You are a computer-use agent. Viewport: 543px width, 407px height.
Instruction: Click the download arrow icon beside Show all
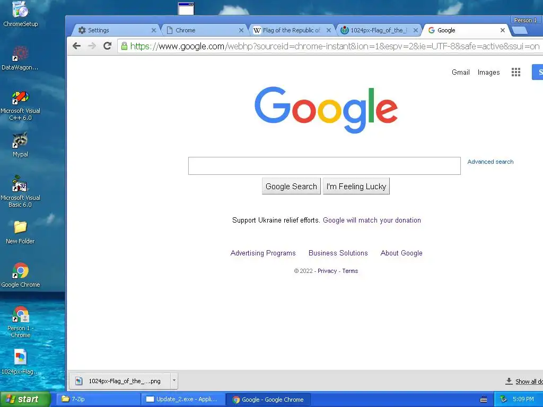(x=509, y=381)
